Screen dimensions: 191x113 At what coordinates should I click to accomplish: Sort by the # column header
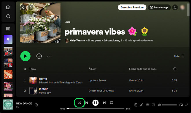[25, 69]
